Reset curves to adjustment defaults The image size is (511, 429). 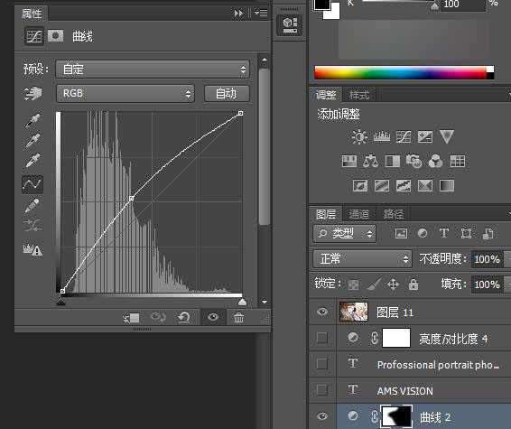184,317
